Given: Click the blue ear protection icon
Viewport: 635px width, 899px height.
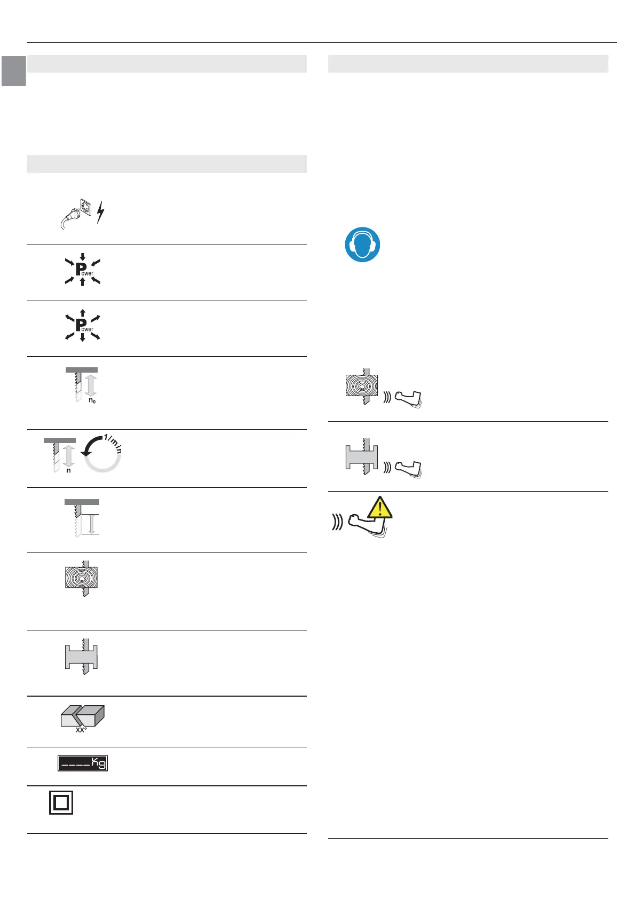Looking at the screenshot, I should [362, 245].
